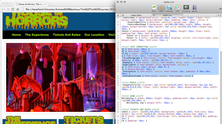Add a new document tab with plus button
Viewport: 222px width, 124px height.
click(x=119, y=15)
